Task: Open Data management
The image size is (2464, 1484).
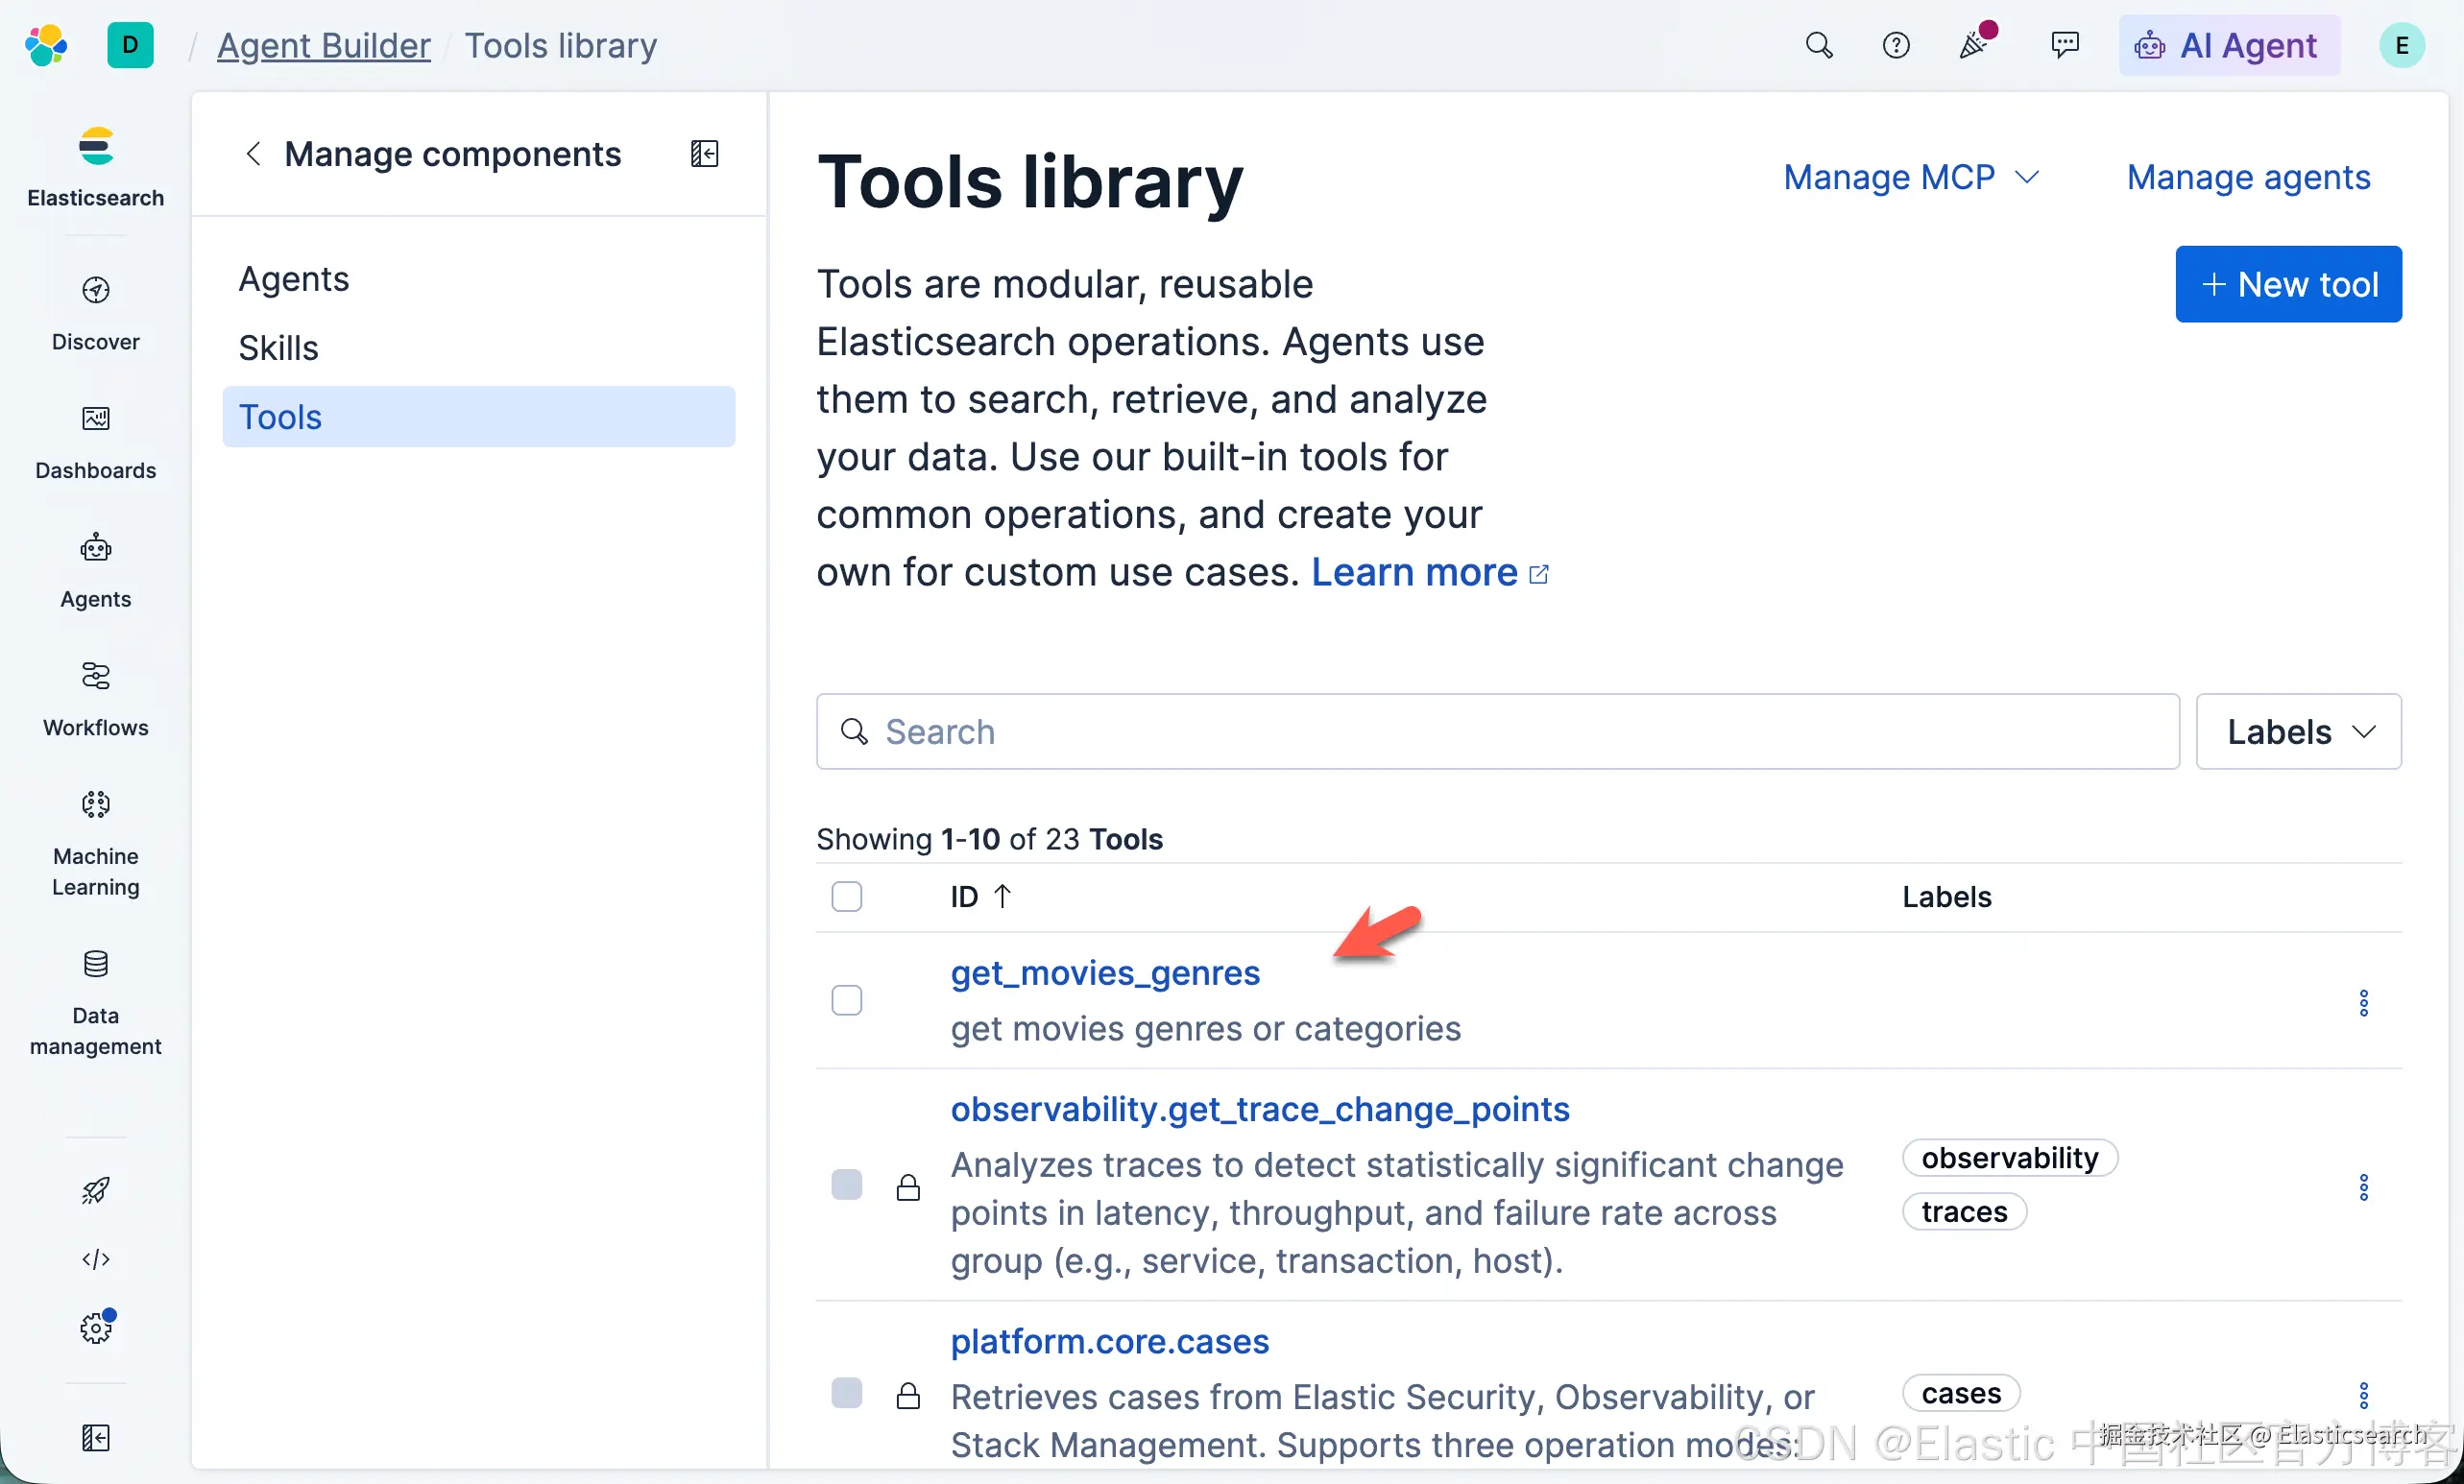Action: (x=96, y=1003)
